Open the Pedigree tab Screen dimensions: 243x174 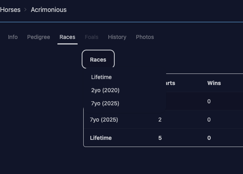point(39,37)
